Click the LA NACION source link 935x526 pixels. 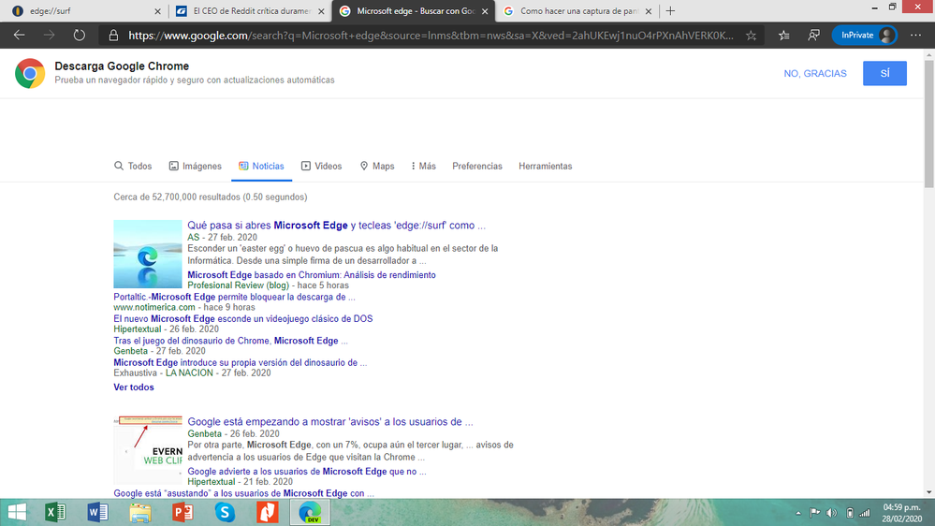click(189, 373)
